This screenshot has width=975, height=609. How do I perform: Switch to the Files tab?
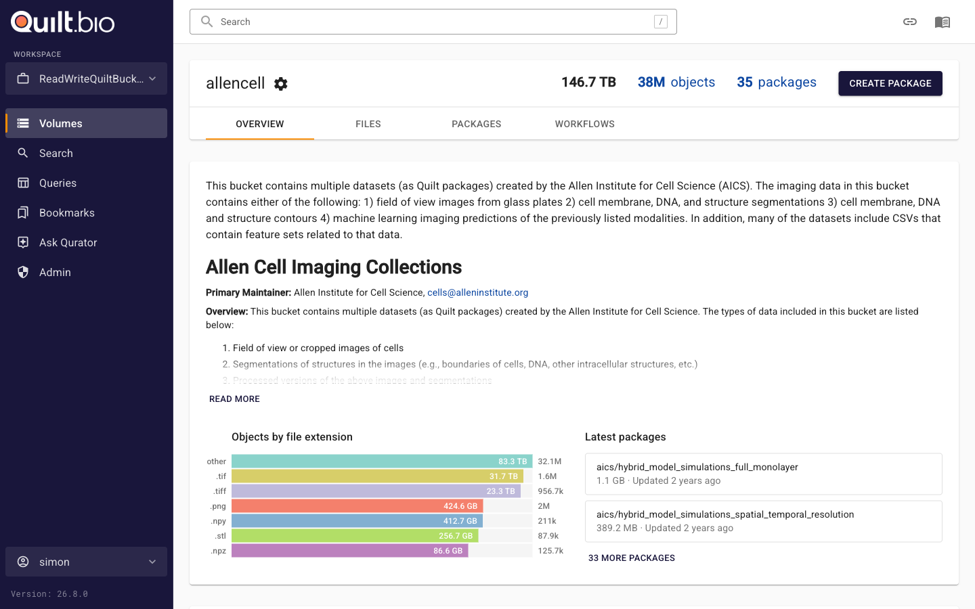pos(368,124)
